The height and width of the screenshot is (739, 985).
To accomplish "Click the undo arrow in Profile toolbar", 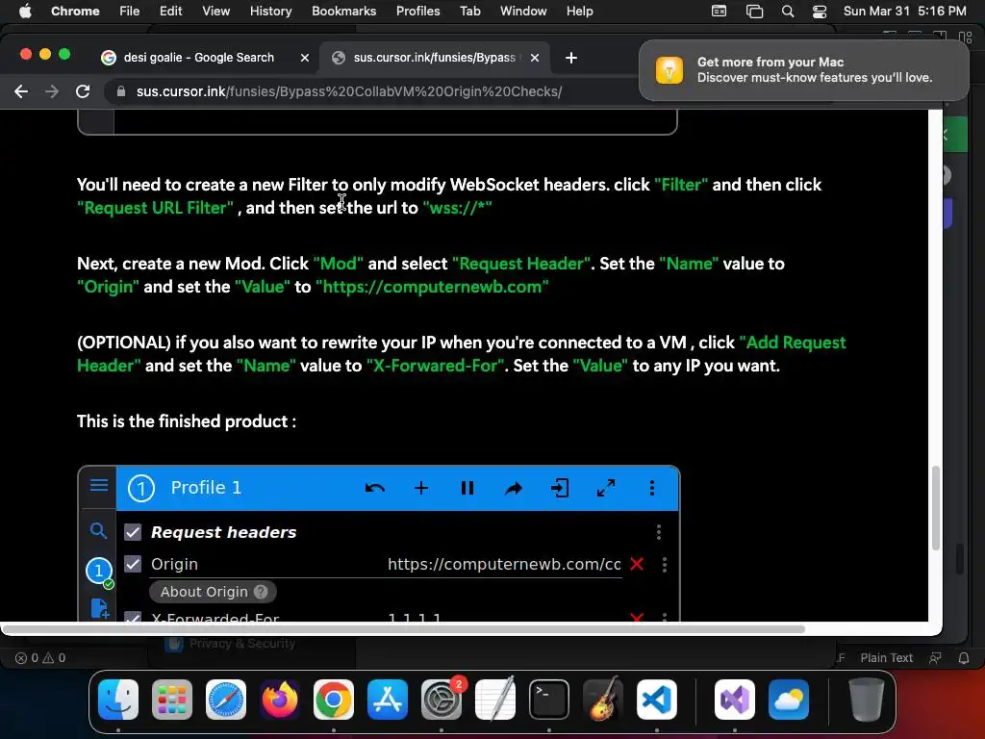I will [x=375, y=488].
